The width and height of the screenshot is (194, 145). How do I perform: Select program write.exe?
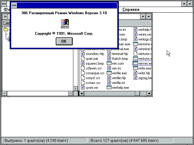pos(142,68)
